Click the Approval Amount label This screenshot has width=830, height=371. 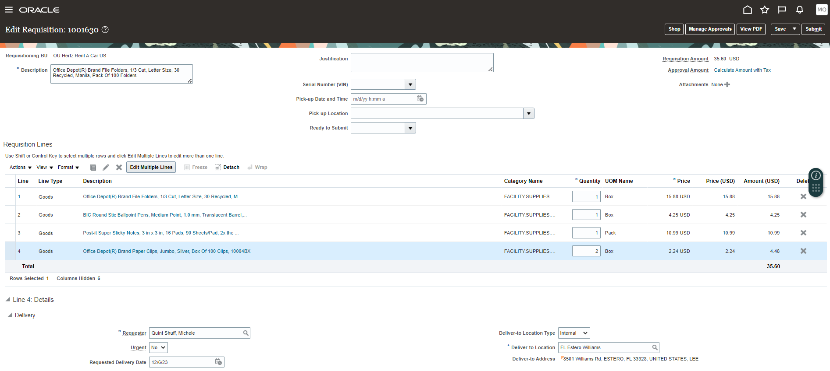coord(688,70)
